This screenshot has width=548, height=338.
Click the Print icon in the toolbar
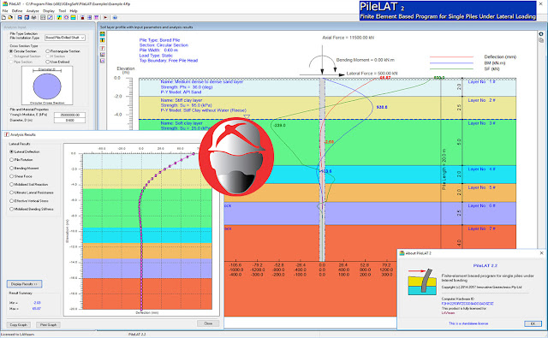tap(33, 17)
